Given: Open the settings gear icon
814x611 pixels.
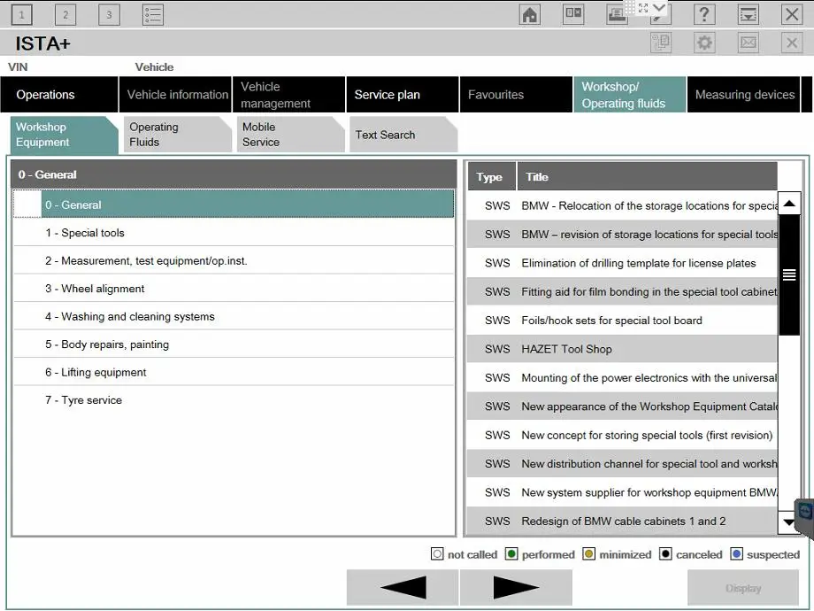Looking at the screenshot, I should pos(704,43).
